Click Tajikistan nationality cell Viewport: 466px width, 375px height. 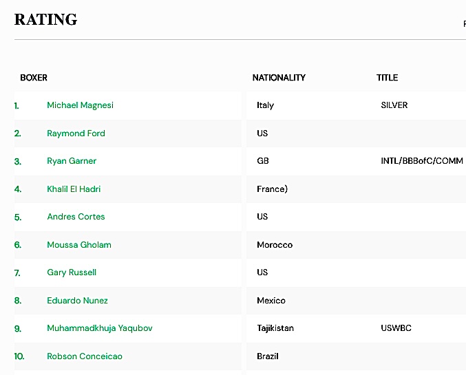275,328
